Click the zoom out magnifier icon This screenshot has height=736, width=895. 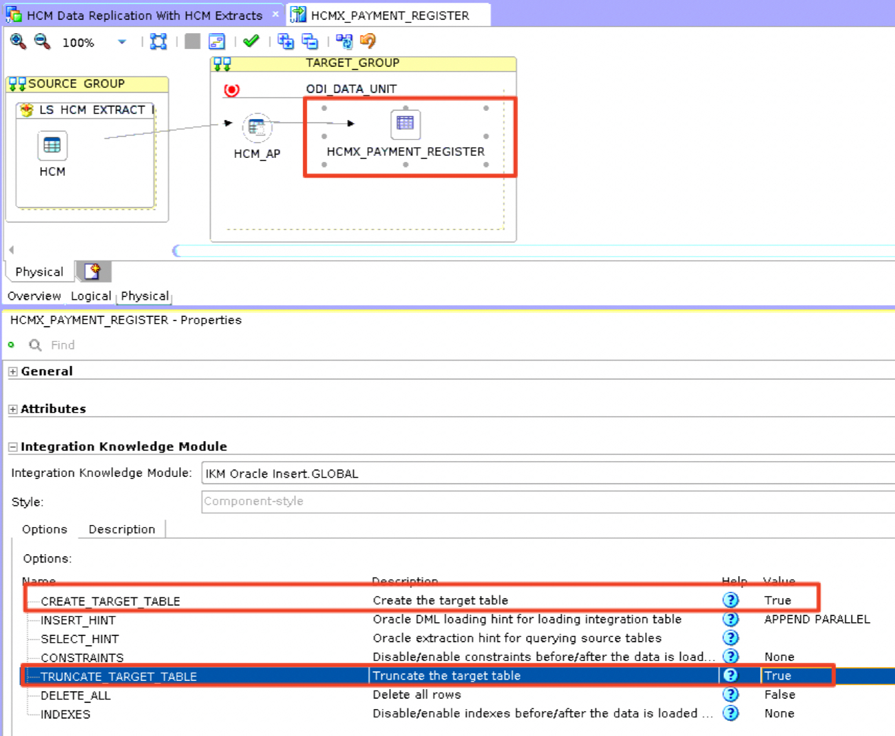42,42
